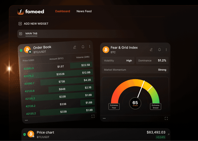Expand the Order Book widget to fullscreen
The image size is (198, 141).
coord(93,116)
